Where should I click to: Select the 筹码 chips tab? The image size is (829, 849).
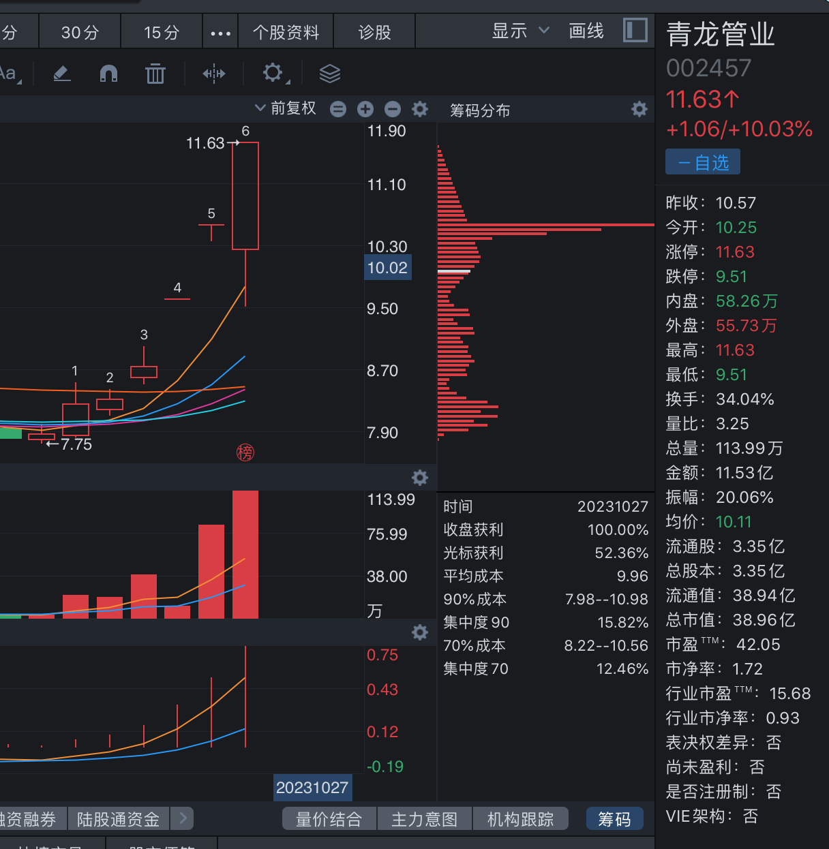(615, 819)
